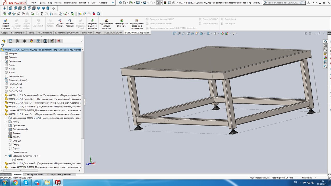Viewport: 331px width, 186px height.
Task: Click Настройка in the status bar
Action: tap(307, 178)
